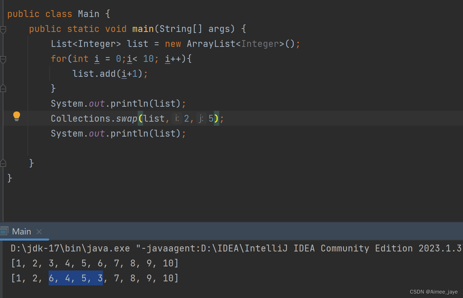463x298 pixels.
Task: Collapse the for loop fold marker
Action: 3,60
